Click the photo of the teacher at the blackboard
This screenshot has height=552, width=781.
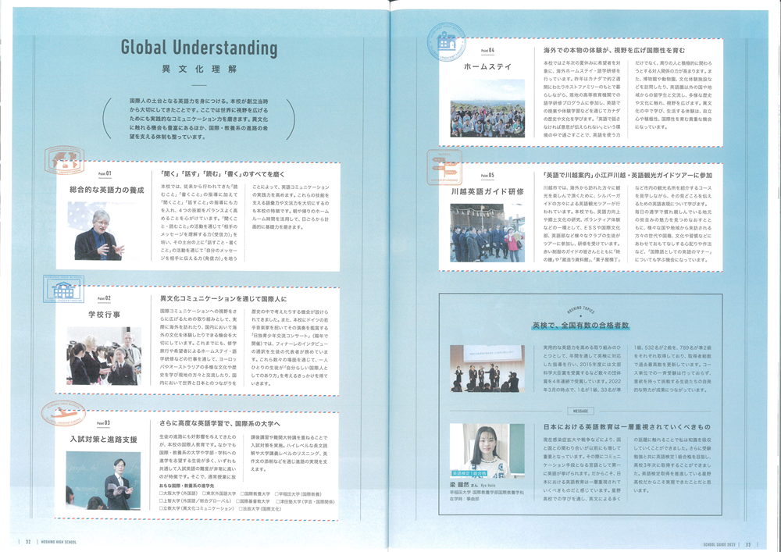[103, 480]
